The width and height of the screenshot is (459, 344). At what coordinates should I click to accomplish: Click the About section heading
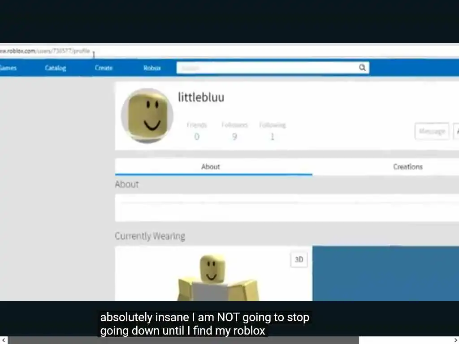point(127,184)
